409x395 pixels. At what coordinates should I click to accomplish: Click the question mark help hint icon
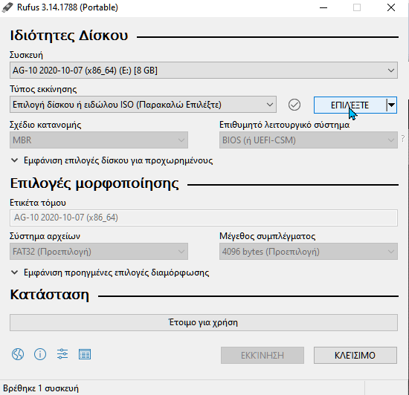(x=403, y=139)
